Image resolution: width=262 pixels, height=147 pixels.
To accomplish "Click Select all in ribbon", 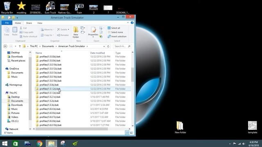I will tap(114, 28).
